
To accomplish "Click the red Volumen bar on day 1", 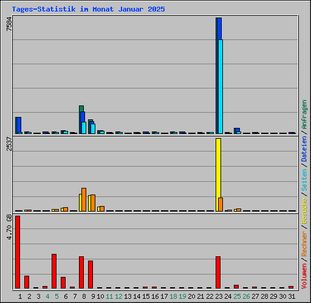I will [x=18, y=252].
